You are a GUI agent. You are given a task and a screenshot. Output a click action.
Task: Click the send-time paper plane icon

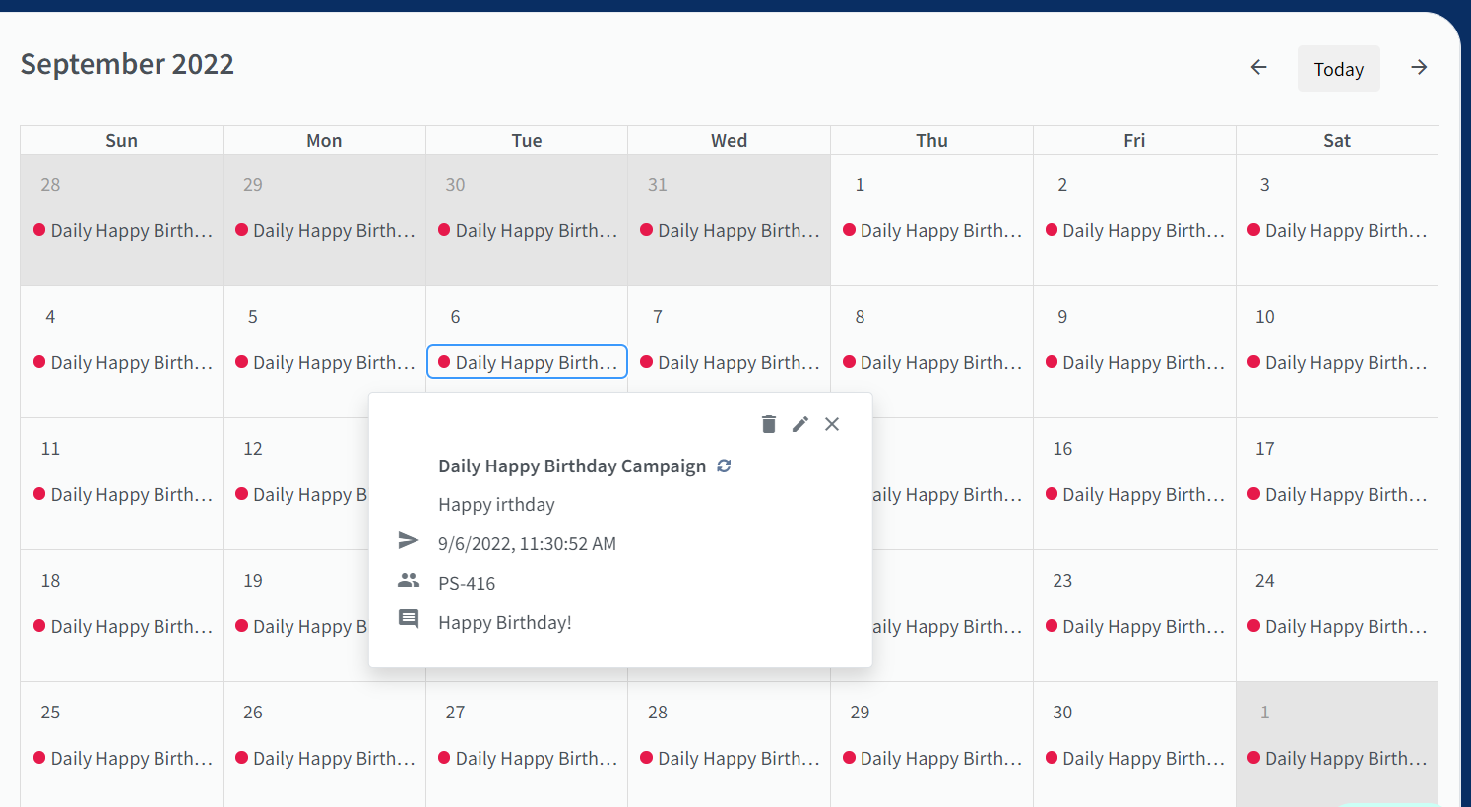(409, 540)
